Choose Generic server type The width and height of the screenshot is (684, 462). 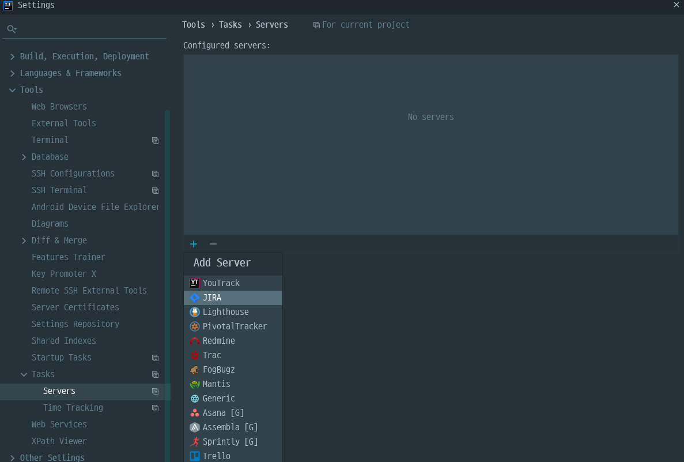233,398
